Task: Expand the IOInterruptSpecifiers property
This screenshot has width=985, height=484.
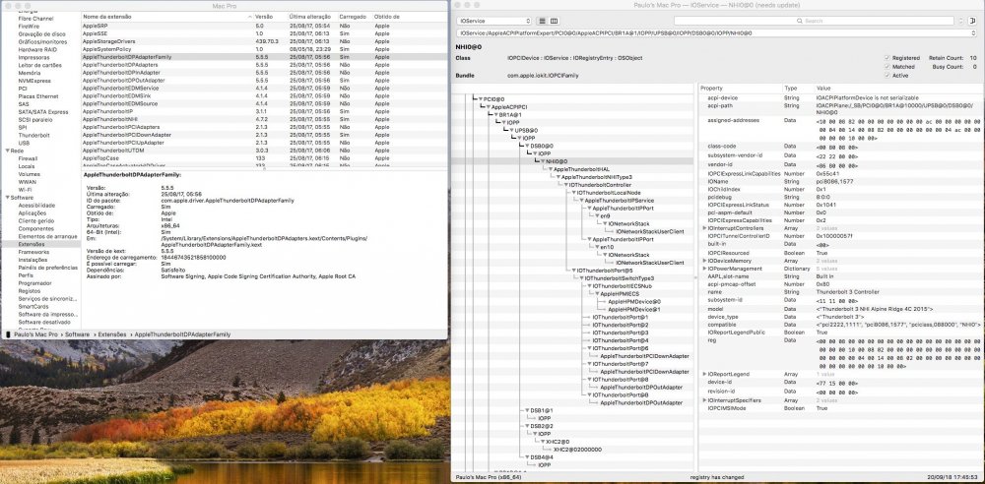Action: [x=704, y=399]
